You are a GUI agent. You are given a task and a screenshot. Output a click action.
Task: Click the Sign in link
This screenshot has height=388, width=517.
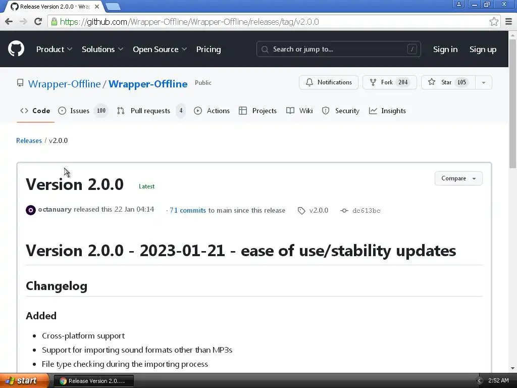(x=445, y=49)
